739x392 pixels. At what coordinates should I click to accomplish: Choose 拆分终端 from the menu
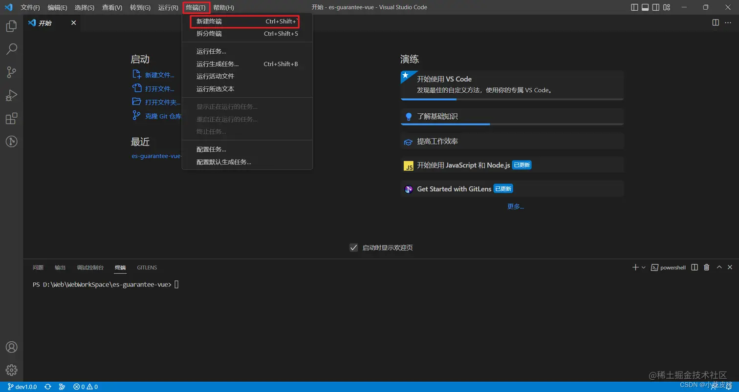pos(247,34)
